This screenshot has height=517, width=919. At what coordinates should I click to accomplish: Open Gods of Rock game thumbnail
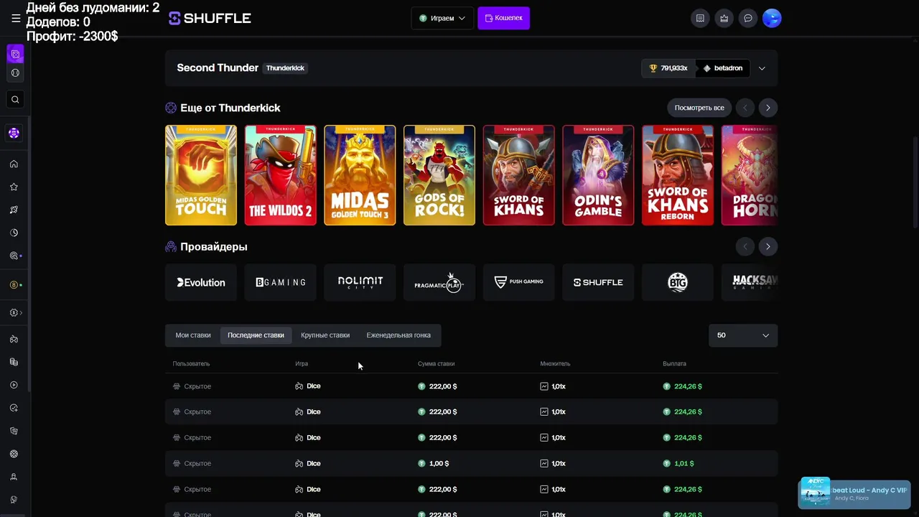pyautogui.click(x=439, y=175)
